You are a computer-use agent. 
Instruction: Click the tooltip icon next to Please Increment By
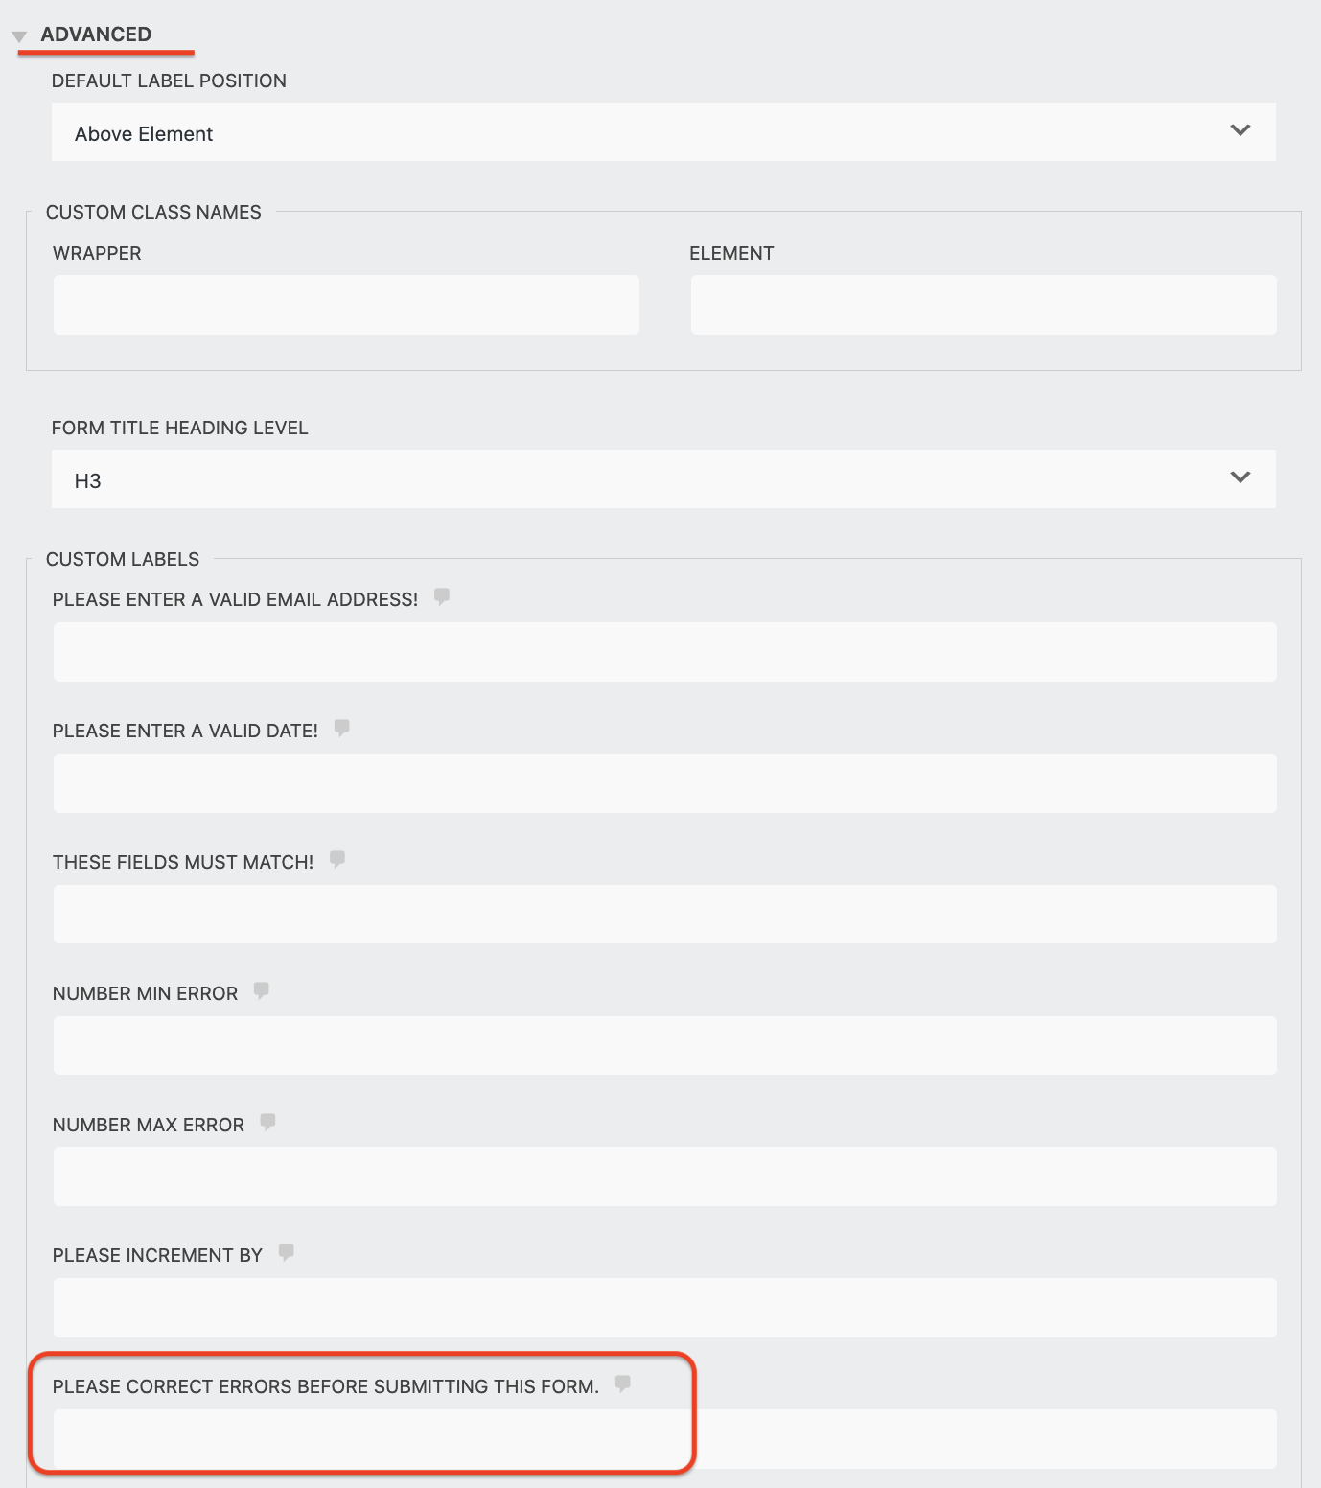tap(287, 1253)
